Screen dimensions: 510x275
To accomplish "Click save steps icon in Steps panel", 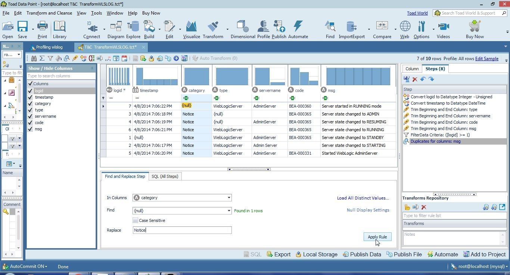I will 407,79.
